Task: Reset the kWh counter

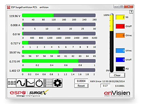Action: tap(81, 86)
